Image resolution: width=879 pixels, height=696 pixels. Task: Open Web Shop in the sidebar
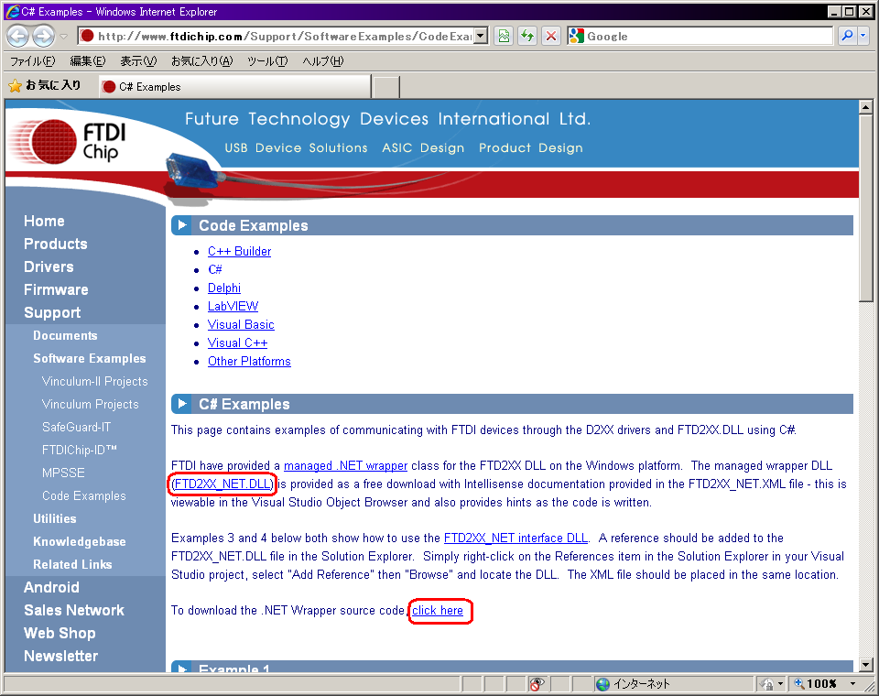tap(60, 633)
